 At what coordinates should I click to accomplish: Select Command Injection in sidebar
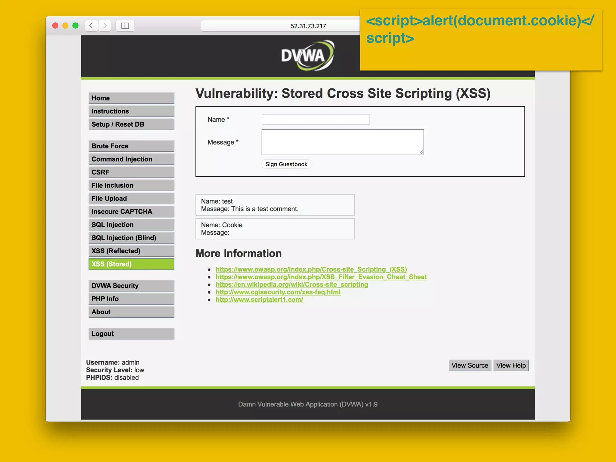131,159
